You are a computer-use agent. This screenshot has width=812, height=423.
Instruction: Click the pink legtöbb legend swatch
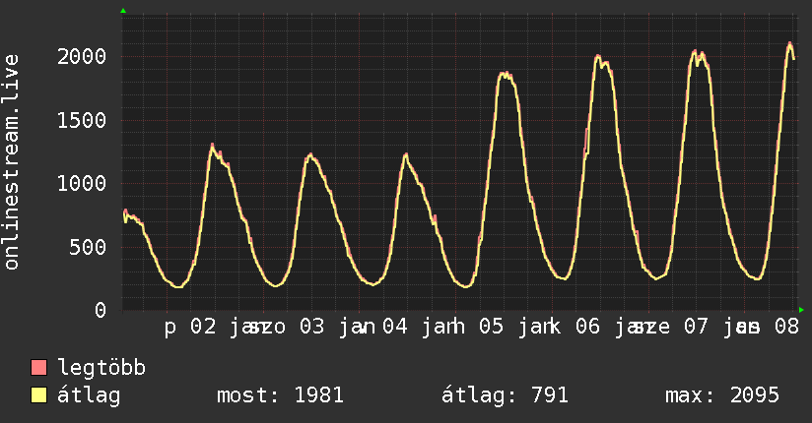click(x=38, y=368)
